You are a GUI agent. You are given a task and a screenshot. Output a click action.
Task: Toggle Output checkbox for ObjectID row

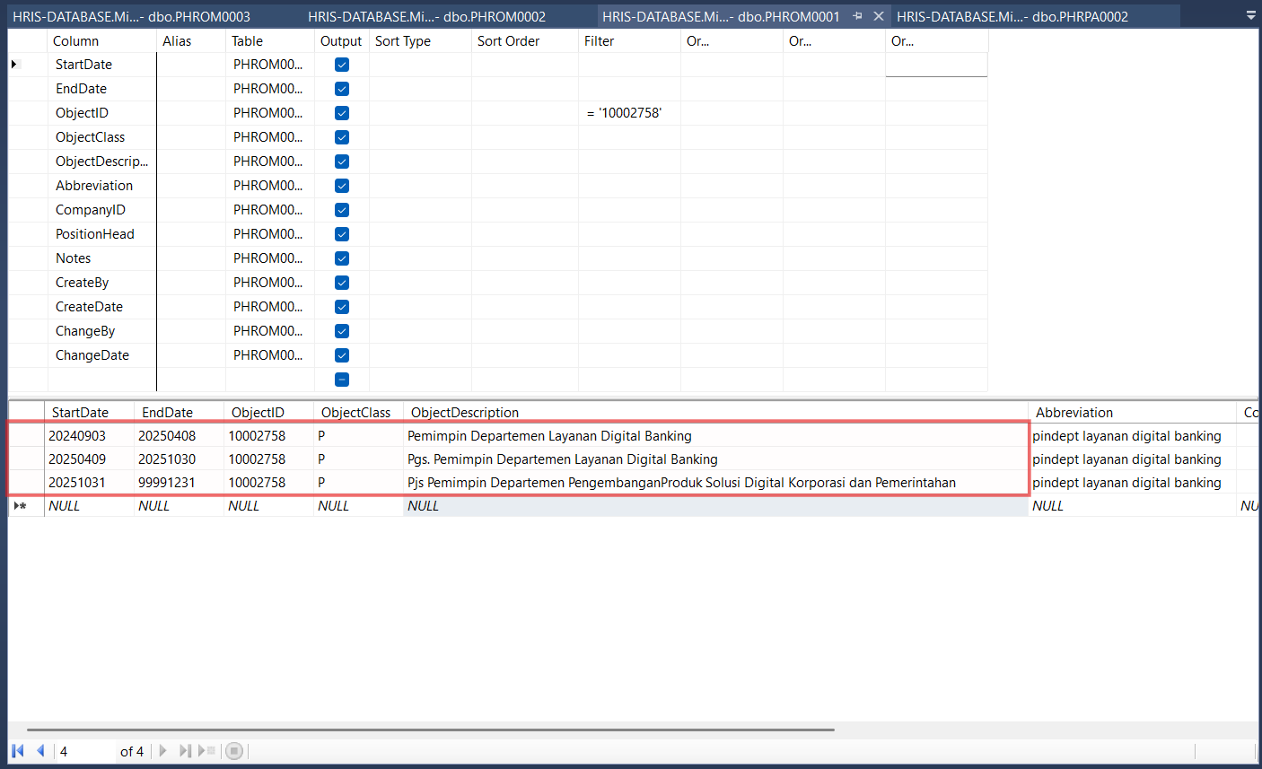[x=341, y=113]
